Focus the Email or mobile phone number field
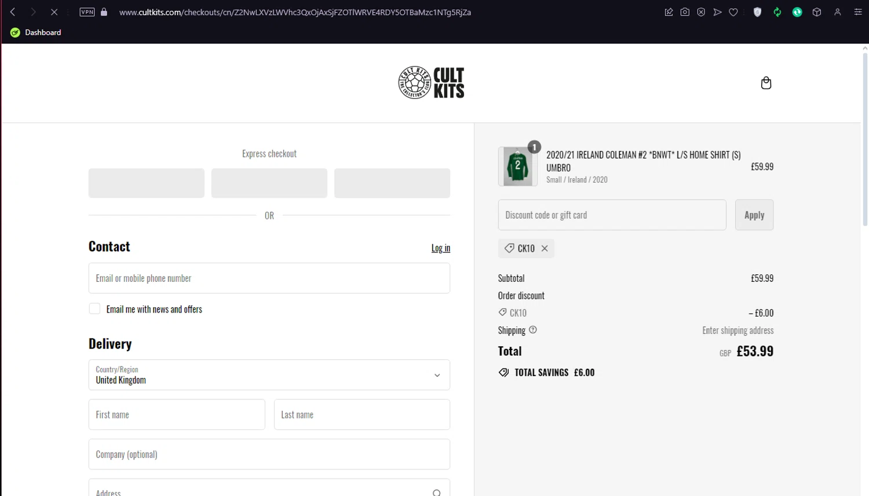This screenshot has height=496, width=869. pyautogui.click(x=269, y=278)
